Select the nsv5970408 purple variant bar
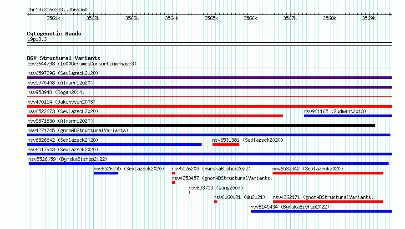405x229 pixels. [209, 87]
